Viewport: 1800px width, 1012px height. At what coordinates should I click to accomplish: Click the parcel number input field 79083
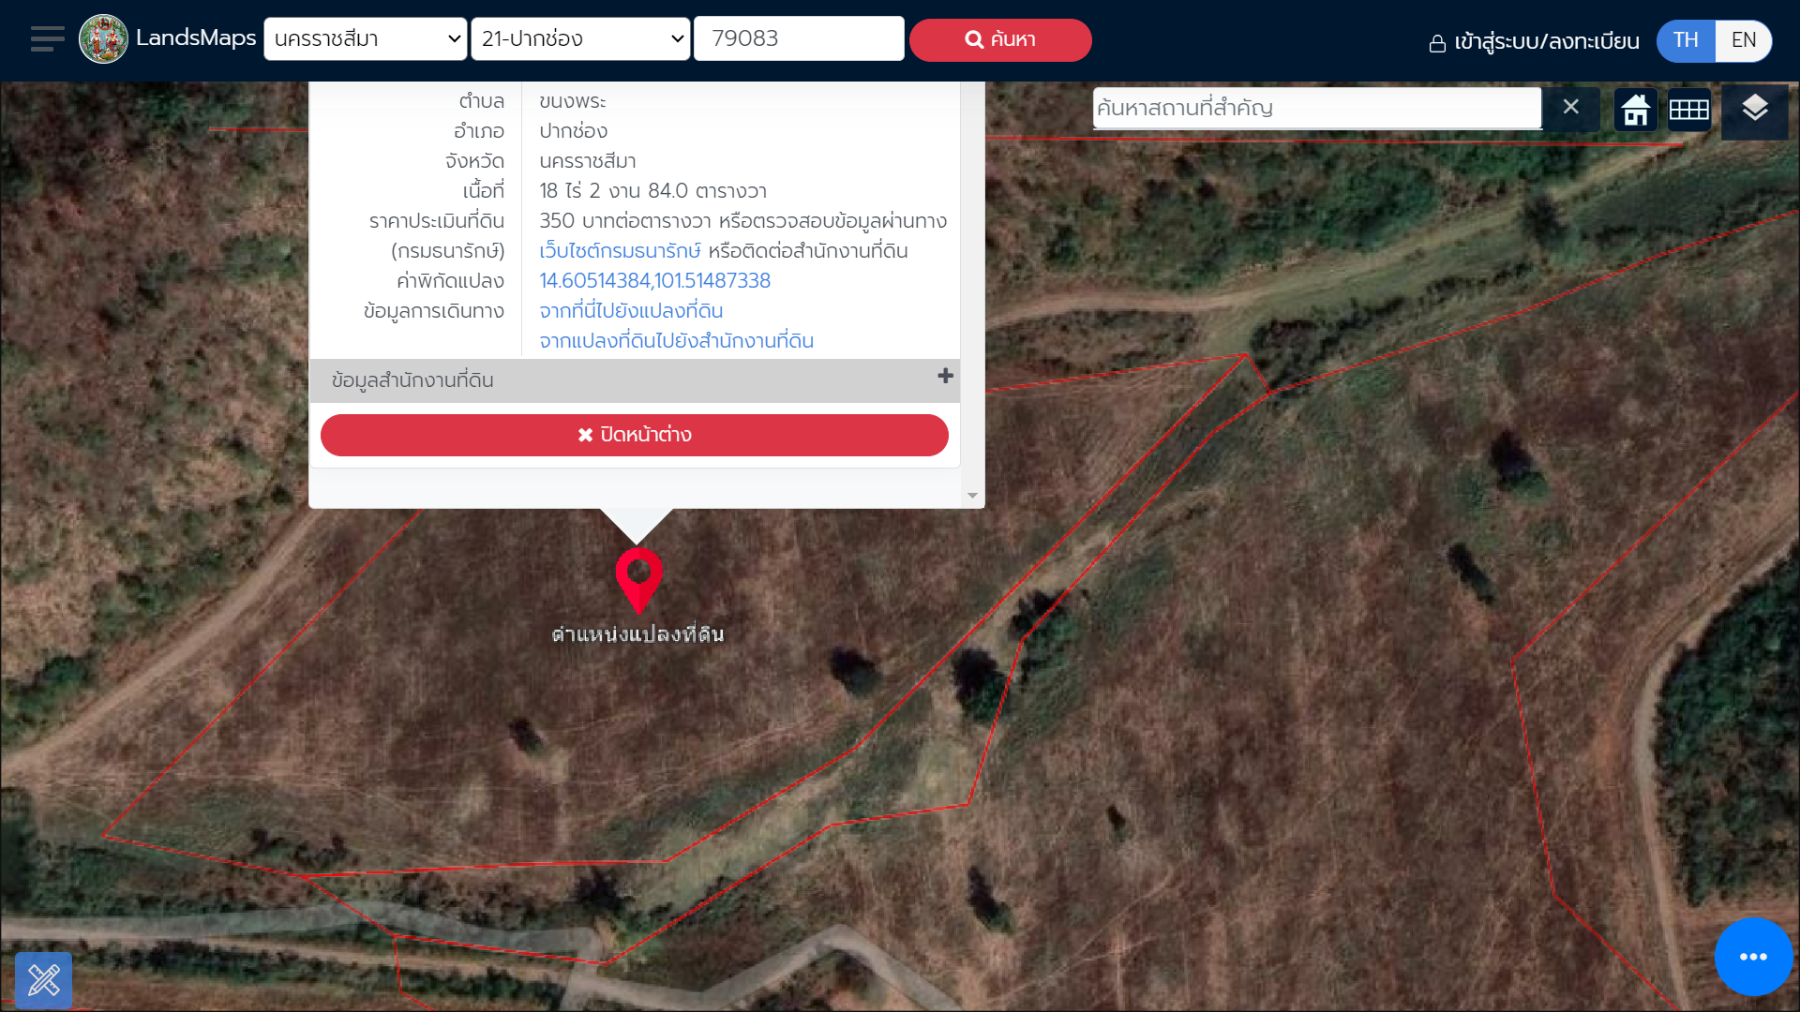(x=799, y=39)
